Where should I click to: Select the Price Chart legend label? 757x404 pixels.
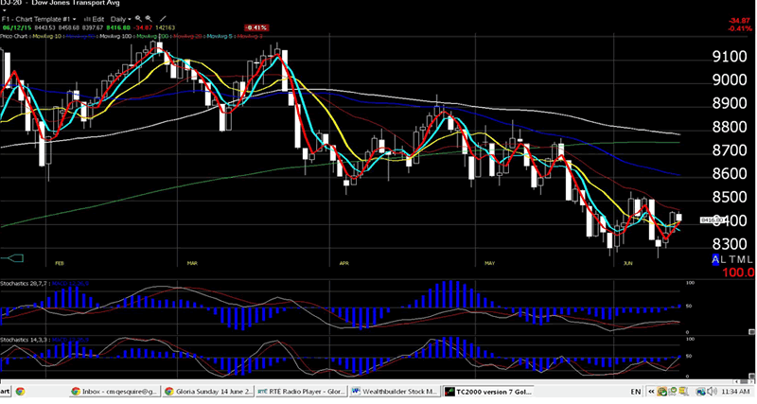point(12,37)
